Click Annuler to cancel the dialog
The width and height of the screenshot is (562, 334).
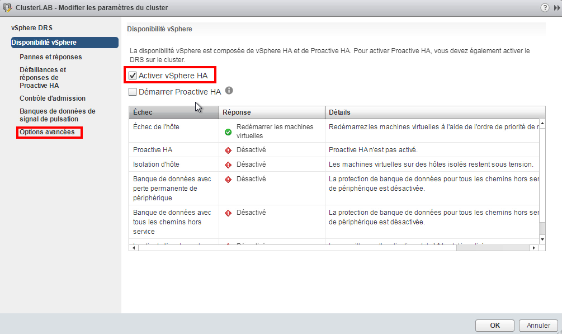click(x=539, y=326)
